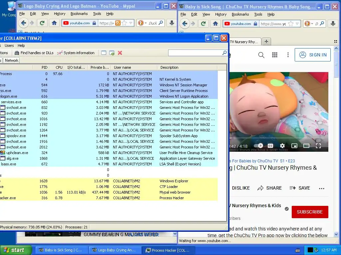Open the Users menu in Process Hacker
Viewport: 341px width, 255px height.
9,45
